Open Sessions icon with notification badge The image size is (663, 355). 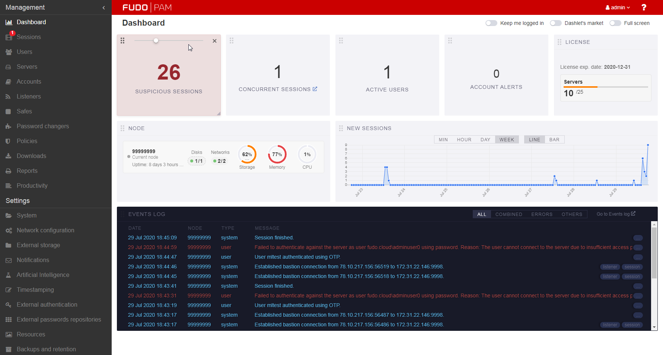click(x=9, y=37)
